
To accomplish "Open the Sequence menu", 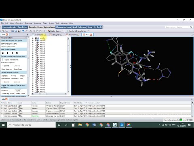I will [x=37, y=23].
